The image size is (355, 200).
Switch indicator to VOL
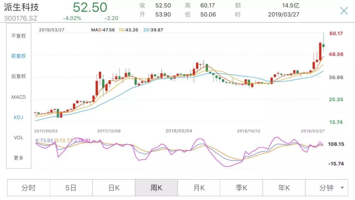coord(18,137)
